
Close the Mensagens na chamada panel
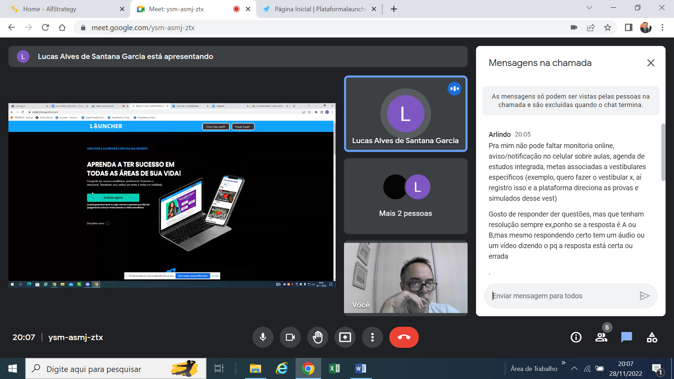coord(650,63)
